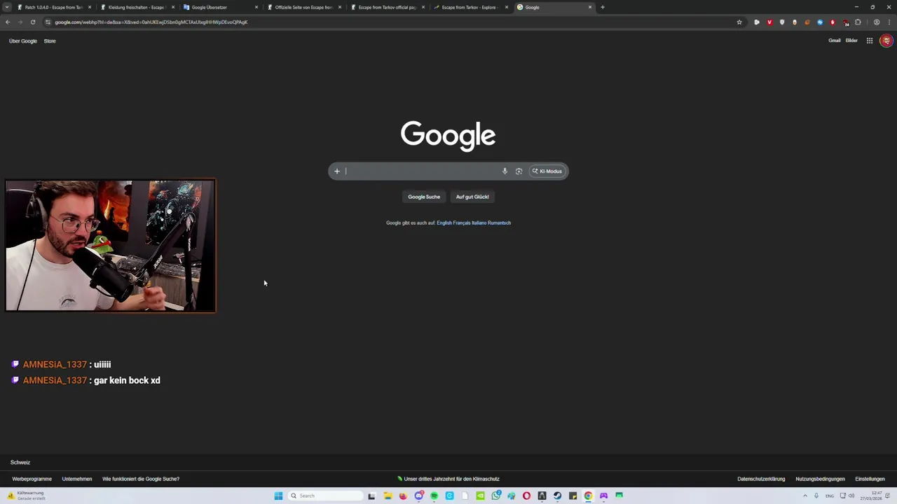897x504 pixels.
Task: Open File Explorer from the taskbar
Action: tap(388, 496)
